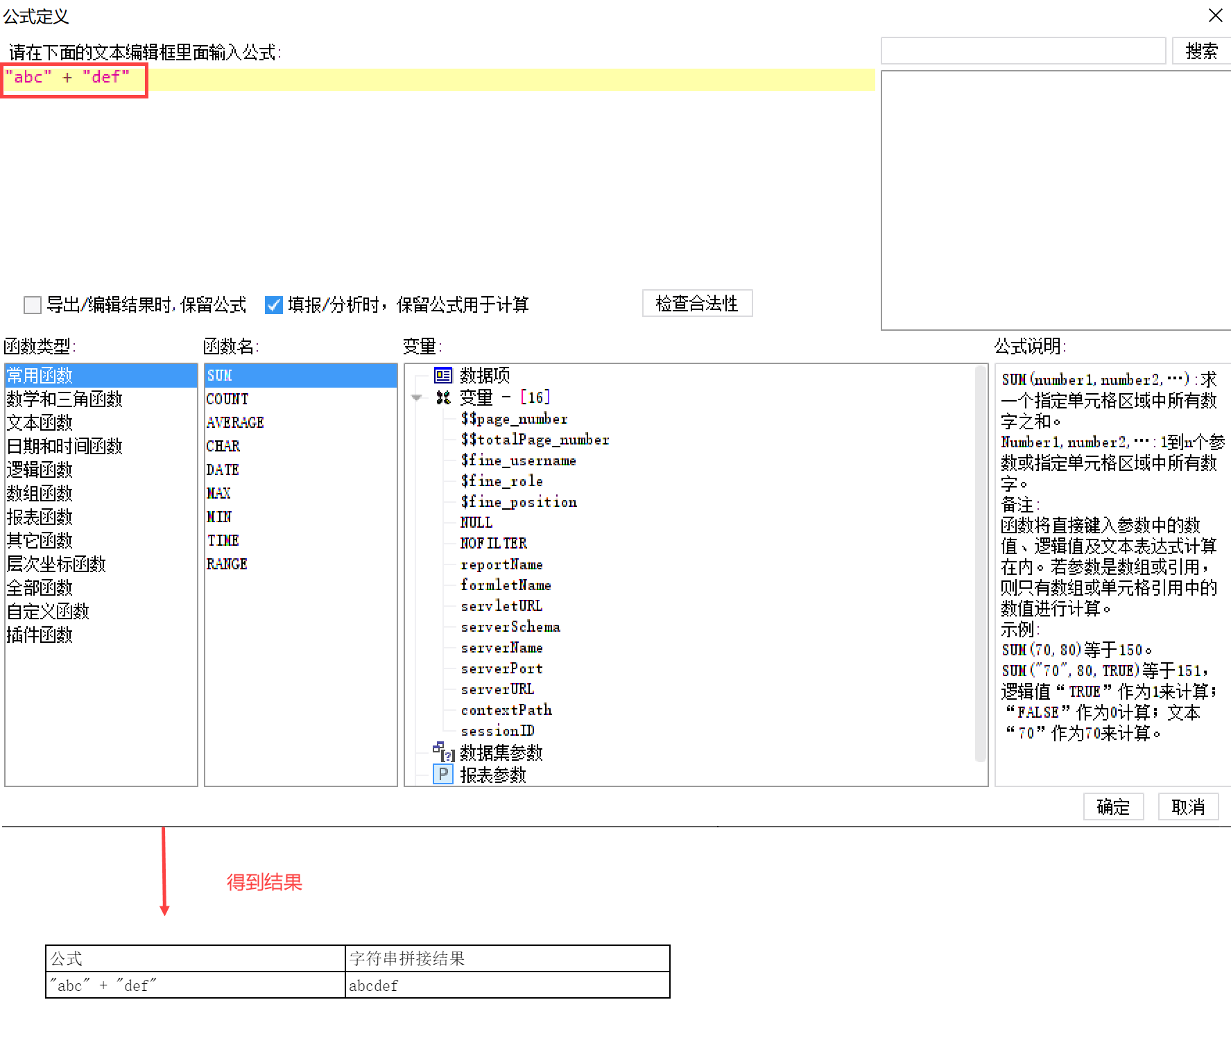The width and height of the screenshot is (1231, 1061).
Task: Click the 报表参数 P icon
Action: 442,774
